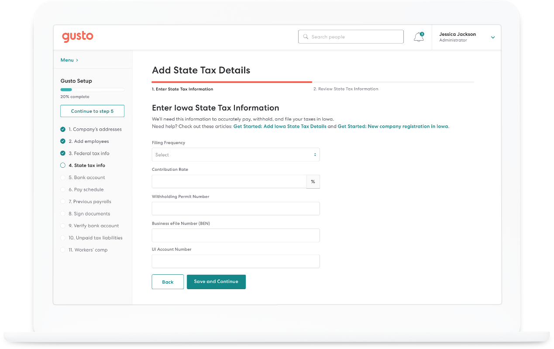
Task: Click the checkmark icon for Company's addresses
Action: tap(63, 129)
